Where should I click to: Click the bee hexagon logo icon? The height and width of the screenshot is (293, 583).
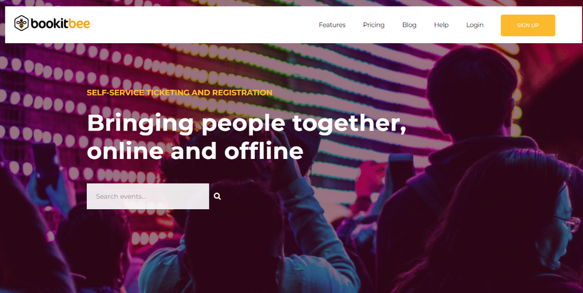(x=21, y=23)
